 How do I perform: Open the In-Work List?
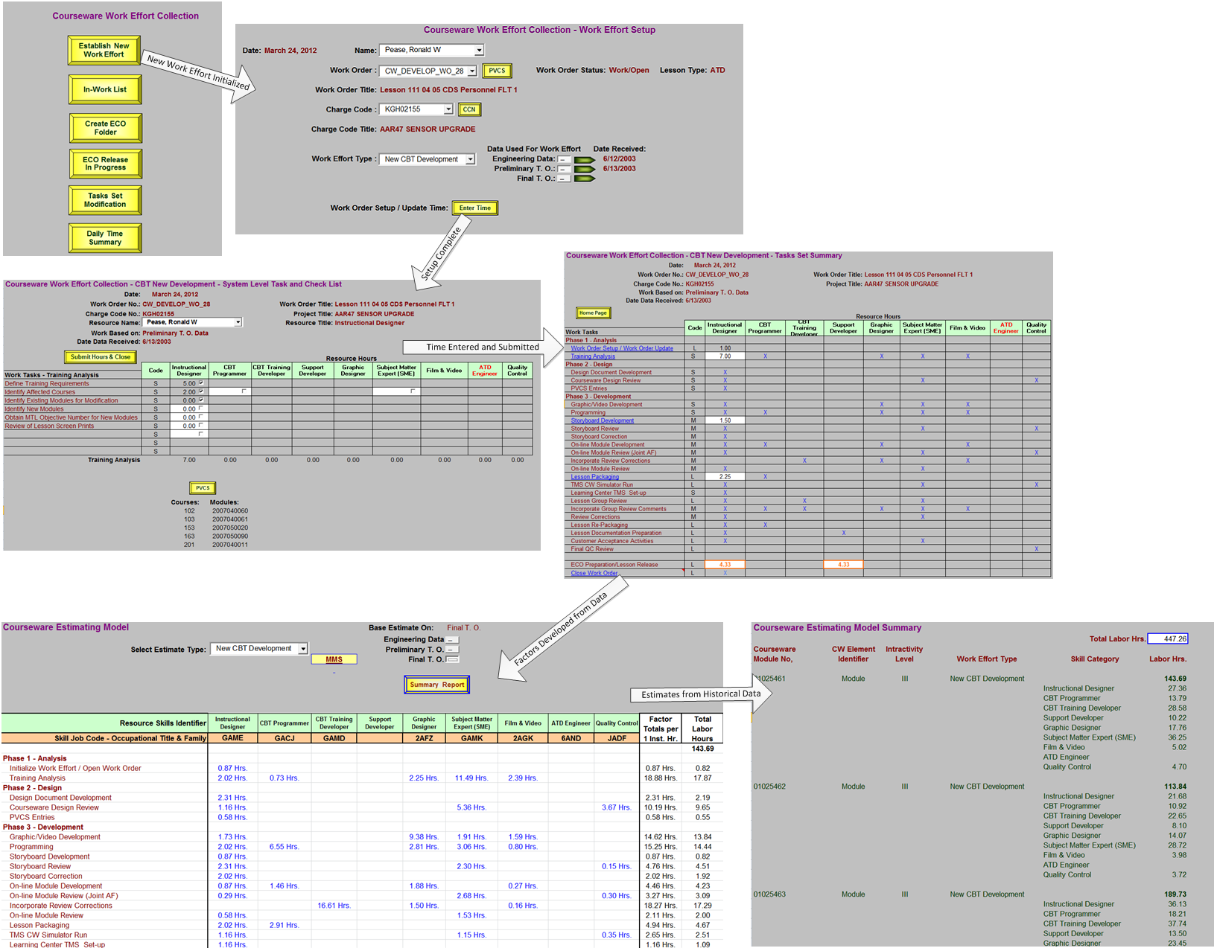coord(105,89)
